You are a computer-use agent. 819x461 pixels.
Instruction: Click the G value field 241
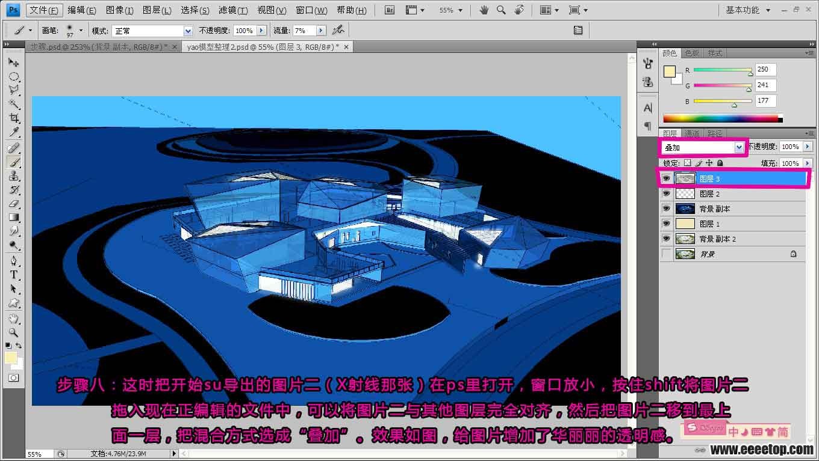pyautogui.click(x=765, y=85)
